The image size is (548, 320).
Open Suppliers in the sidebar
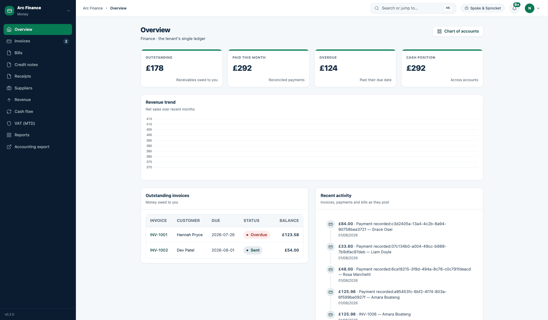38,88
